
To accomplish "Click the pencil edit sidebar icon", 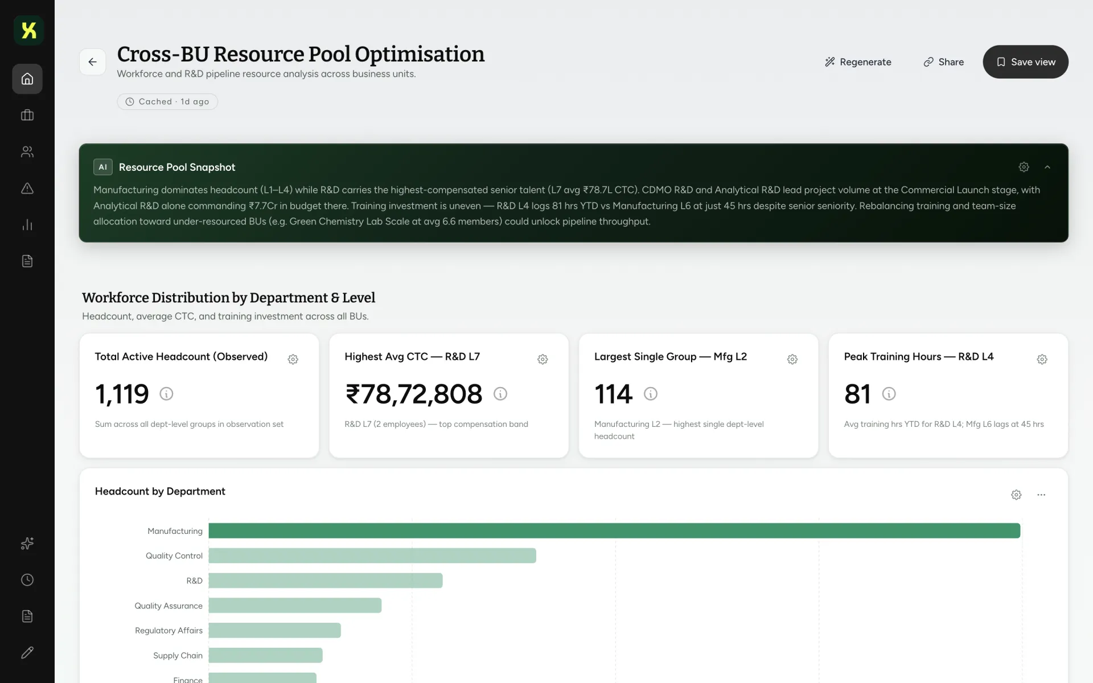I will coord(27,653).
